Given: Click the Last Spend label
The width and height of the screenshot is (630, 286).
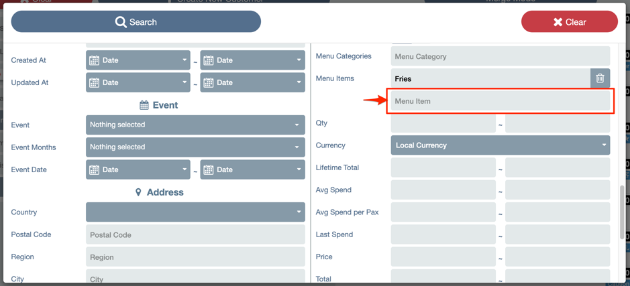Looking at the screenshot, I should tap(334, 234).
